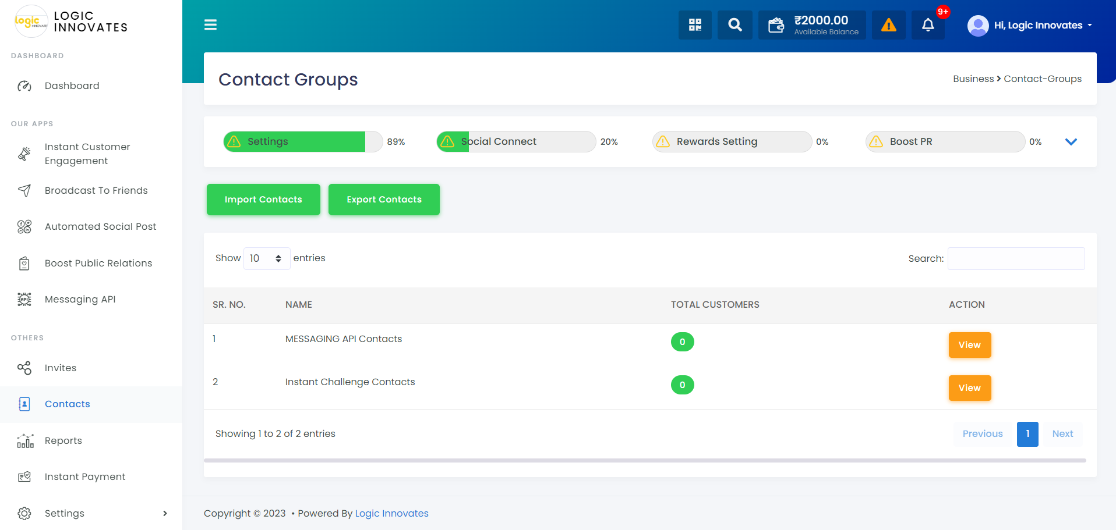This screenshot has width=1116, height=530.
Task: Sort by the NAME column header
Action: click(x=299, y=305)
